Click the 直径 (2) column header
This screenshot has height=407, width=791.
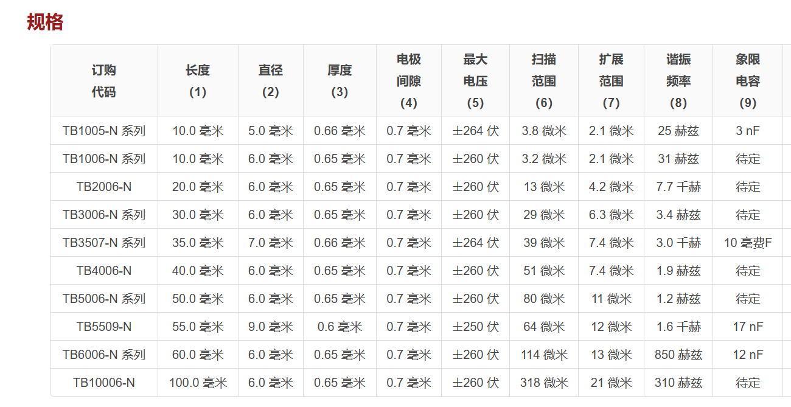pyautogui.click(x=271, y=81)
